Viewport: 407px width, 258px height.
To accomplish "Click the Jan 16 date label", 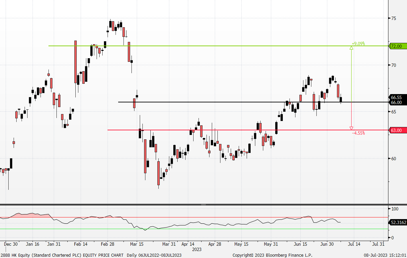I will [33, 244].
